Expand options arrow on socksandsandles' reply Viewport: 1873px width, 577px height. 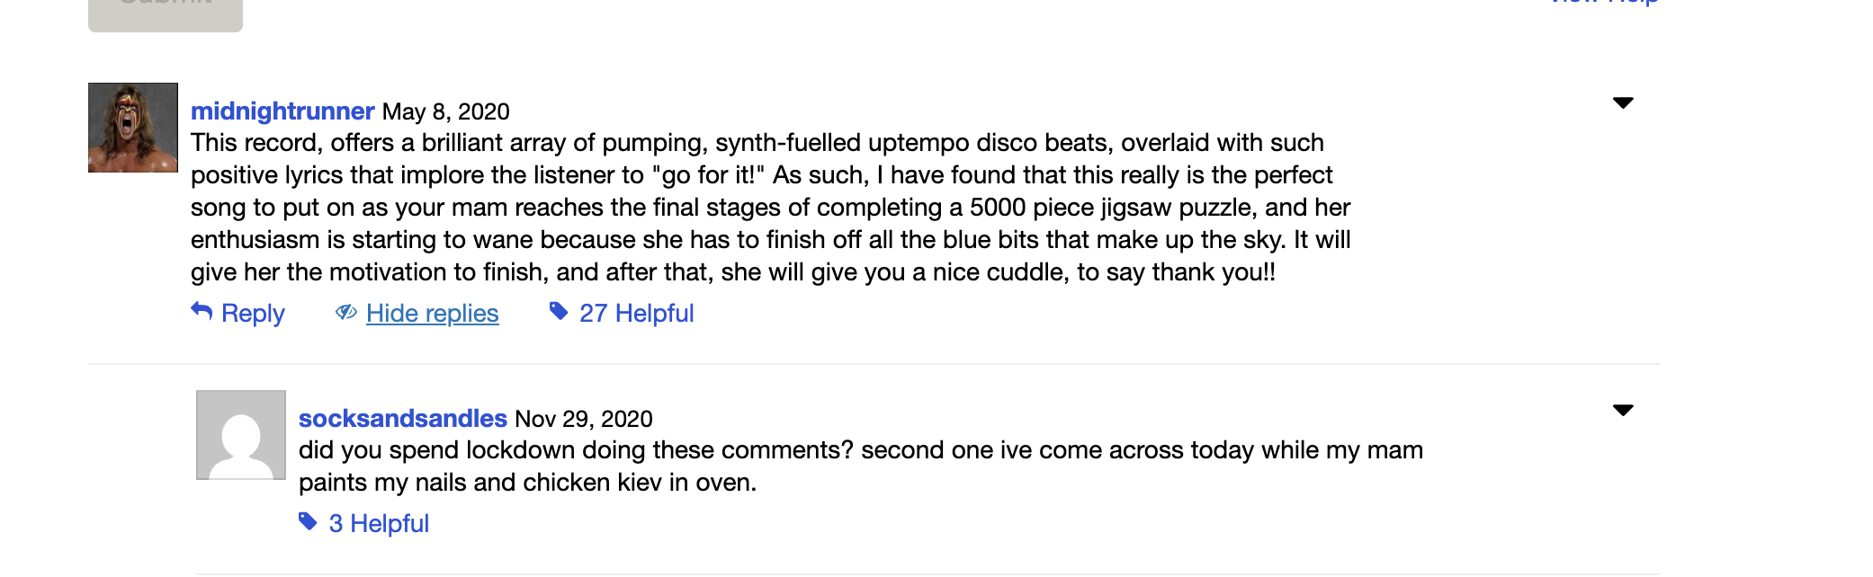coord(1623,411)
